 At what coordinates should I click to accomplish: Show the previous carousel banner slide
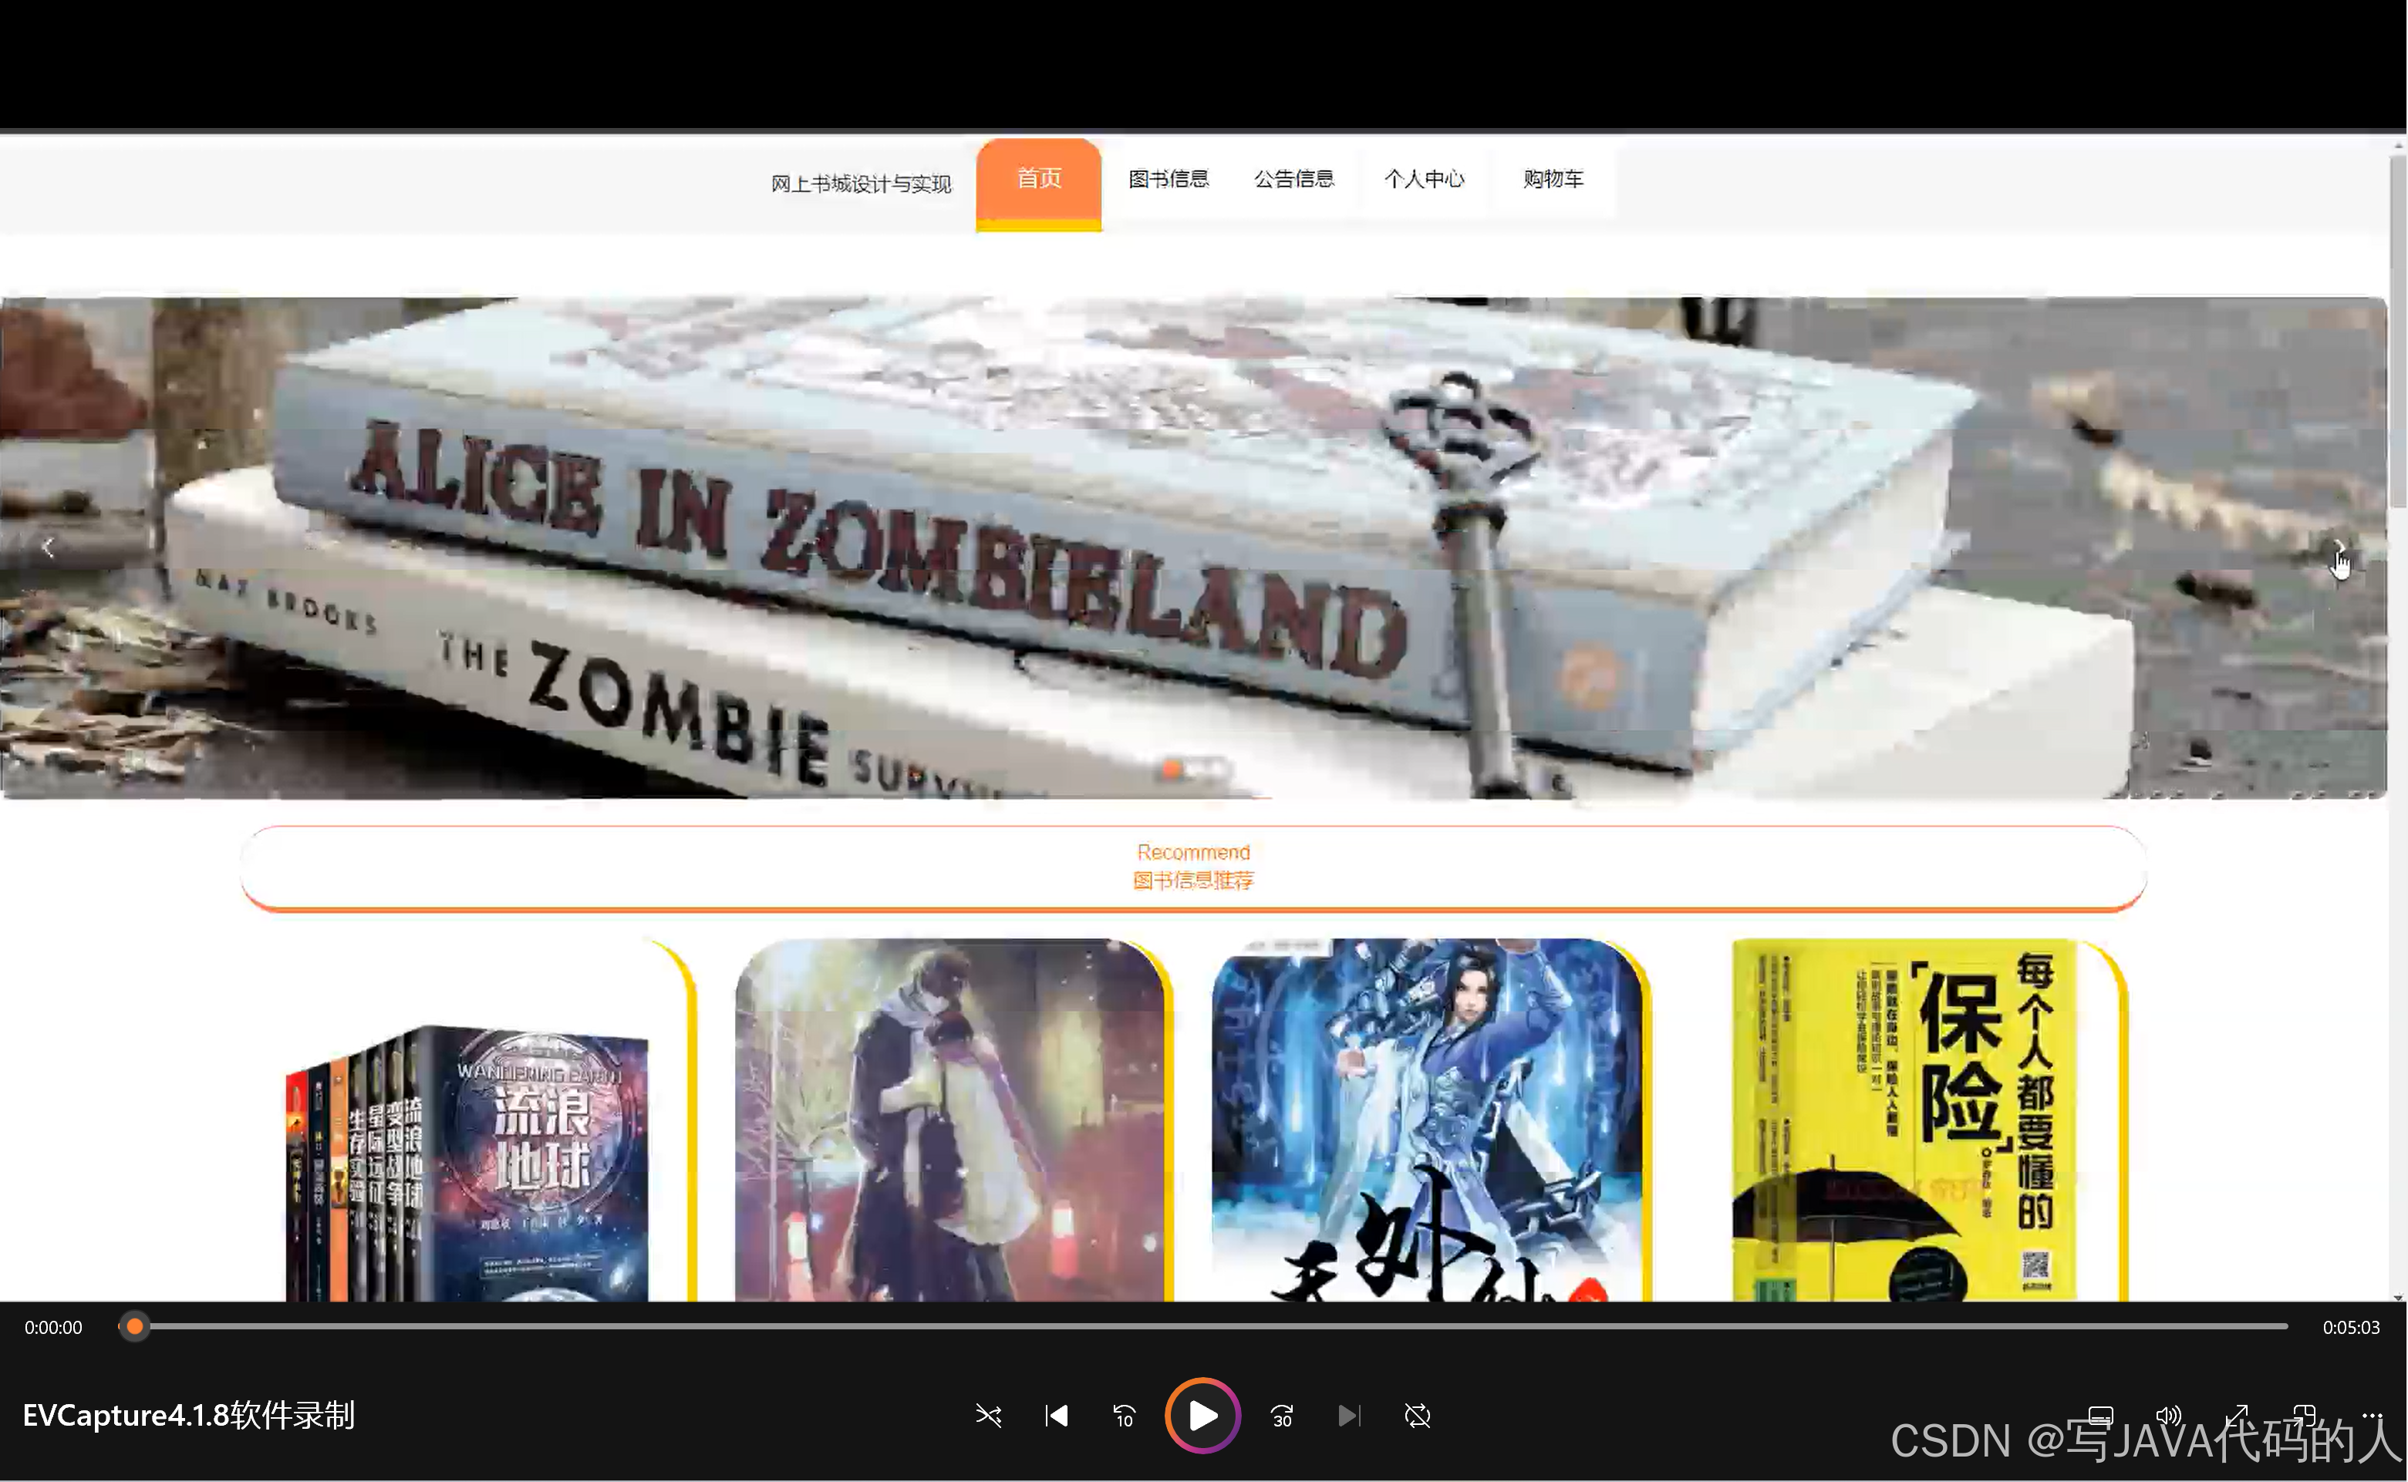click(x=48, y=547)
